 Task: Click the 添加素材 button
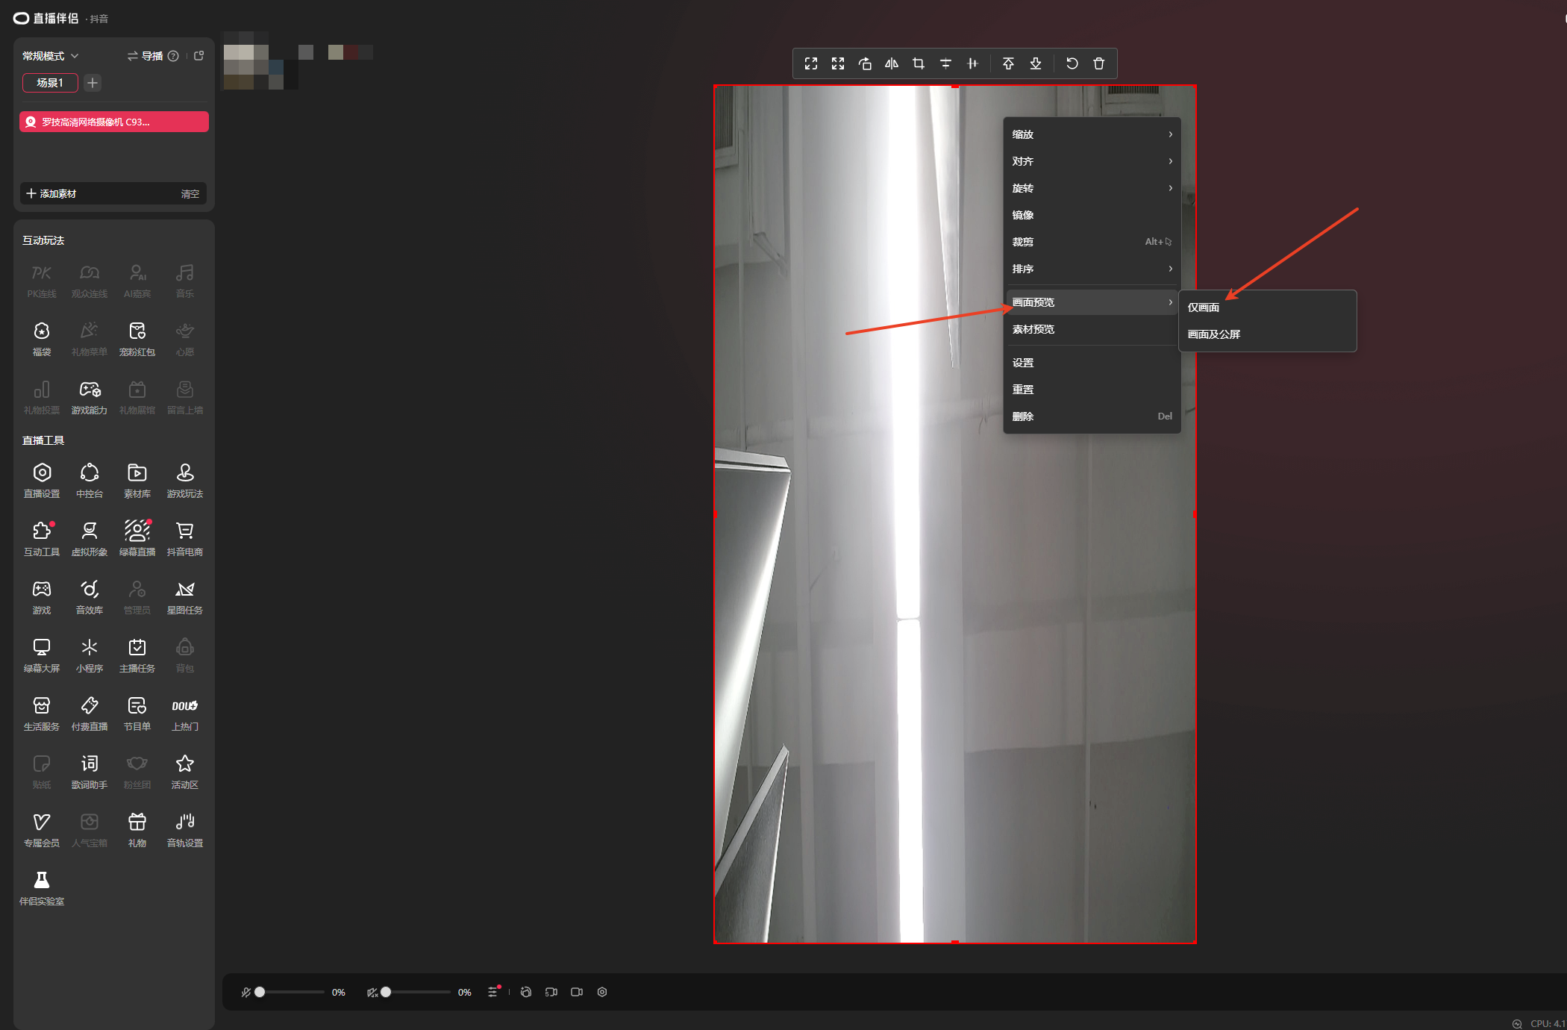click(52, 193)
